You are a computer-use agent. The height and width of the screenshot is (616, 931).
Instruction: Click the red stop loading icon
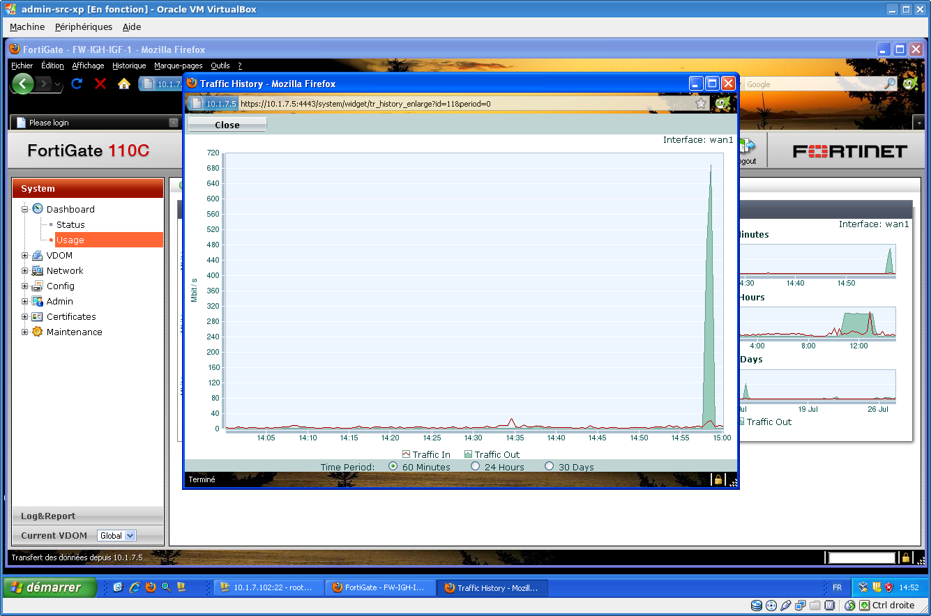[100, 84]
